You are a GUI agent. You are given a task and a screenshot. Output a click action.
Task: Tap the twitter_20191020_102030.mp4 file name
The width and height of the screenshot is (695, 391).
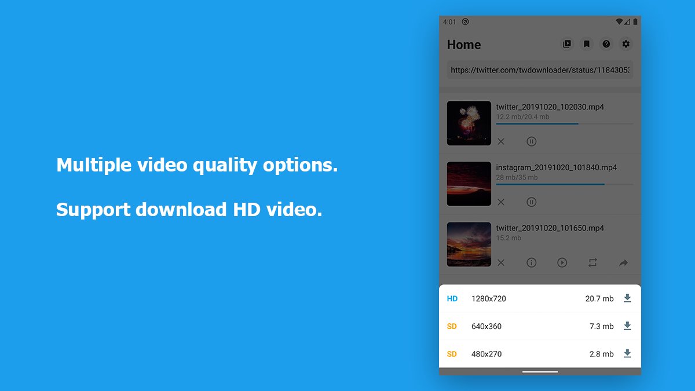(550, 107)
